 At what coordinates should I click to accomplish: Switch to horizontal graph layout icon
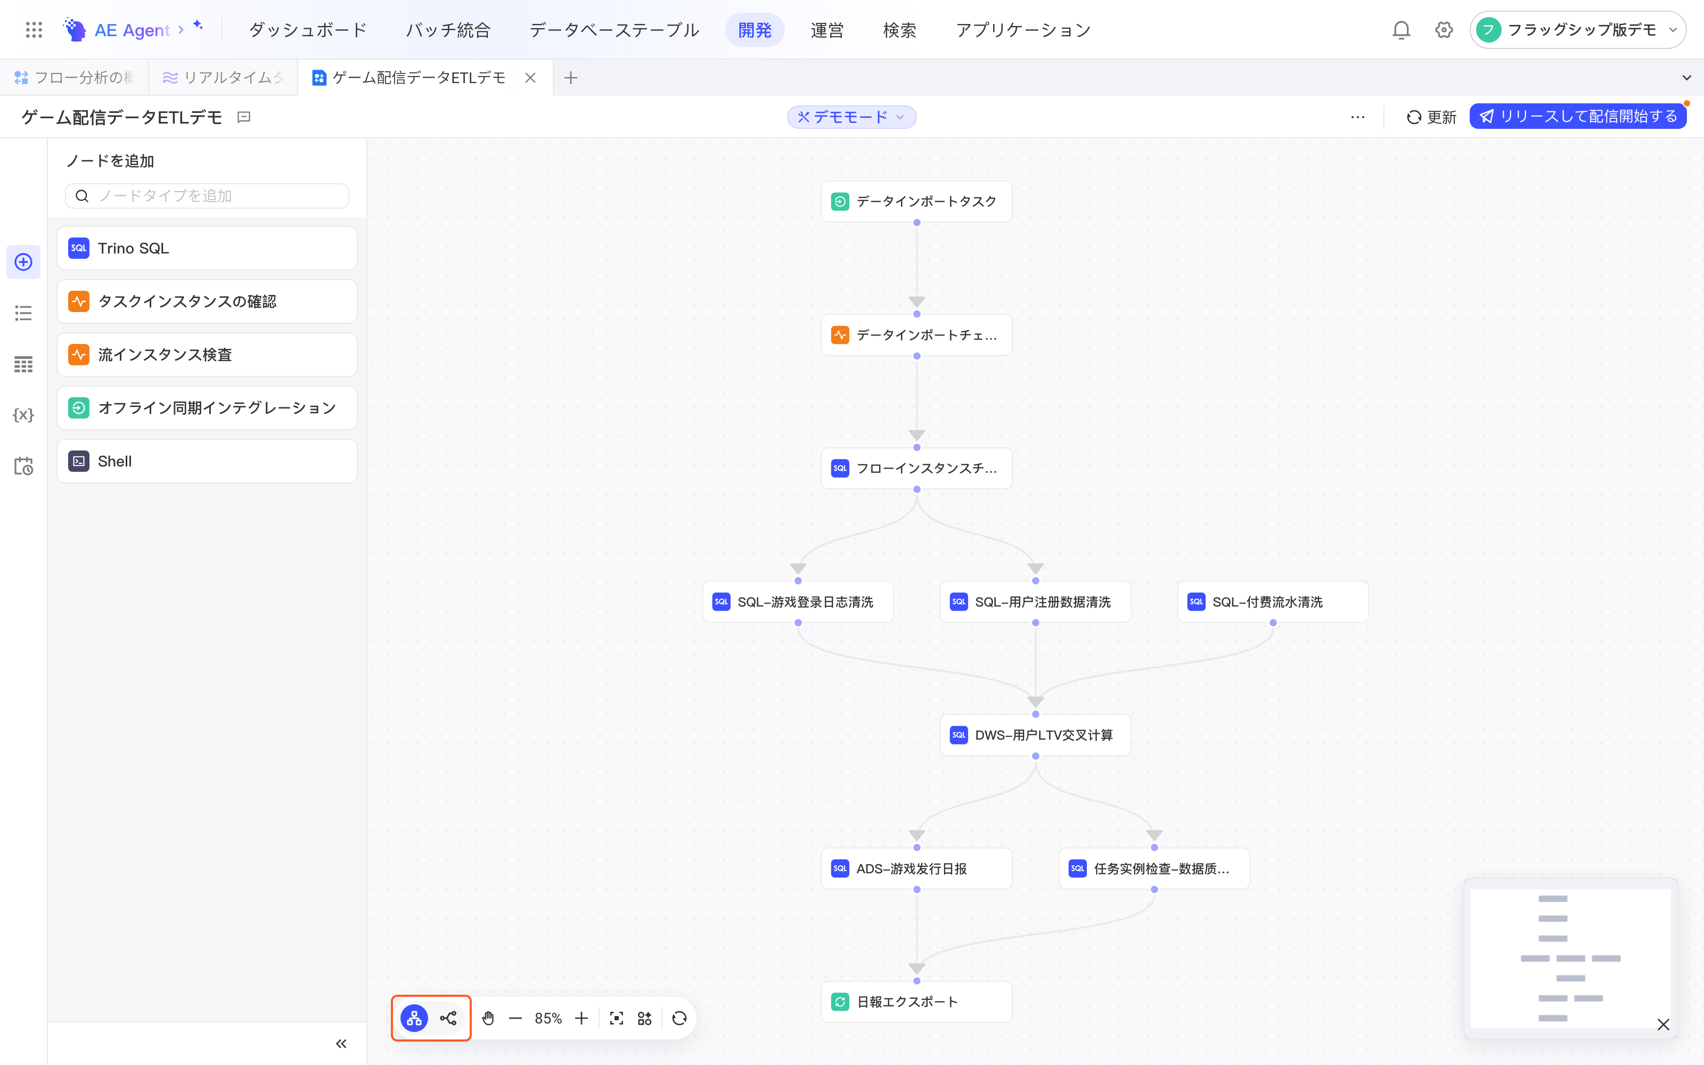click(448, 1018)
